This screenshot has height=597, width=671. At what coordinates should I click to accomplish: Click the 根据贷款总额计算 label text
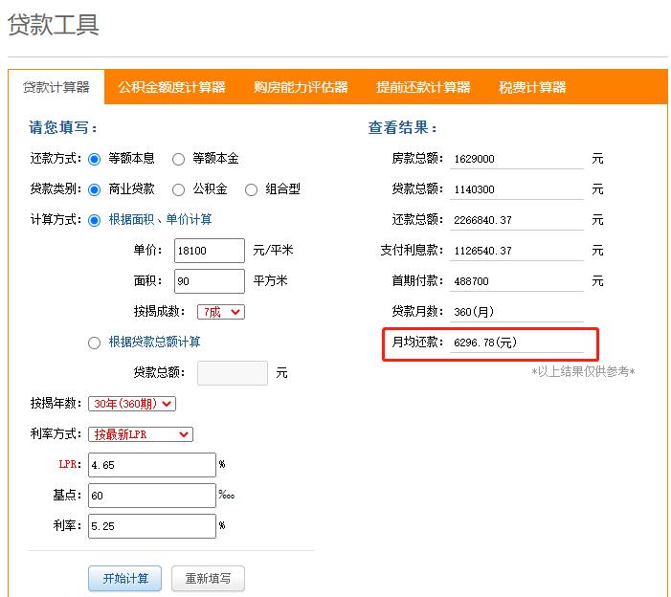pyautogui.click(x=154, y=343)
